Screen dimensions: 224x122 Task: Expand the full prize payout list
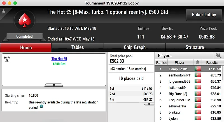(149, 104)
